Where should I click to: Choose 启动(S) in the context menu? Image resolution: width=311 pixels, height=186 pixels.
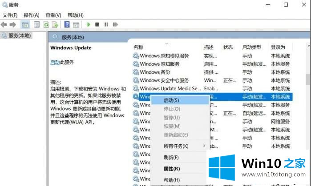click(180, 100)
